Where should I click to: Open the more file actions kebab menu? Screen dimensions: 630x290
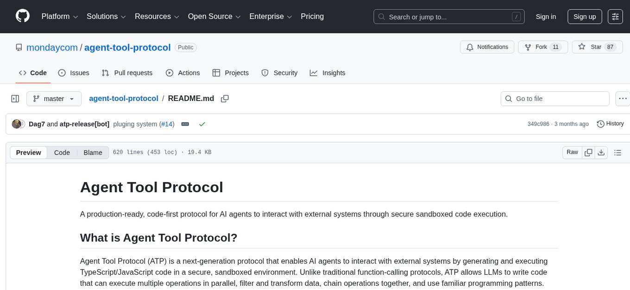coord(623,98)
